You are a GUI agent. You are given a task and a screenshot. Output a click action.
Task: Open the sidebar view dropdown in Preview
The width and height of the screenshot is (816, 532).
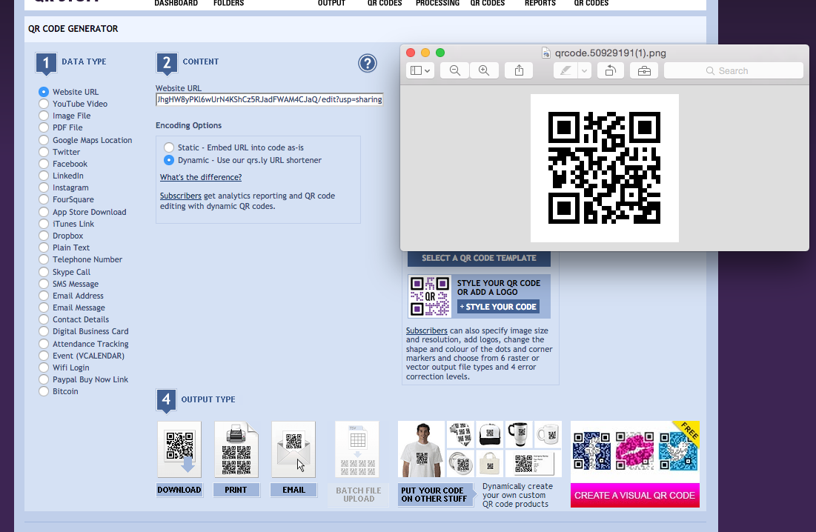(x=420, y=70)
